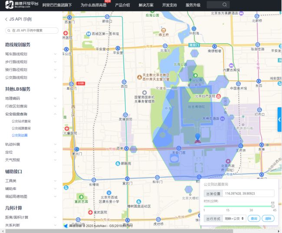Click the 什刹海 subway station icon
This screenshot has height=233, width=282.
point(193,29)
